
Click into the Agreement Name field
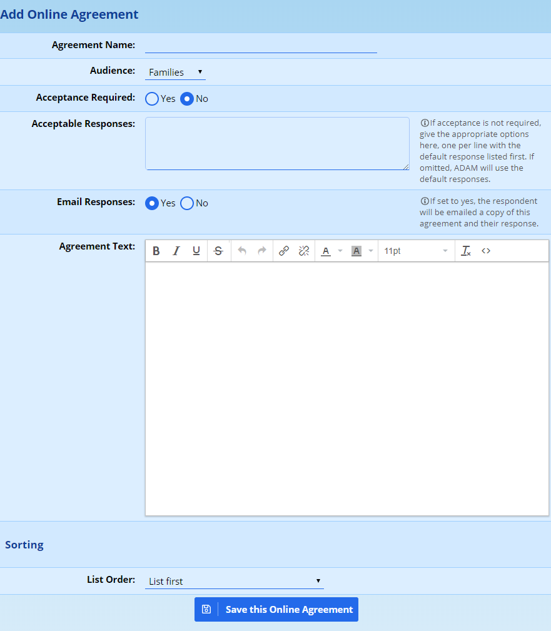click(261, 46)
